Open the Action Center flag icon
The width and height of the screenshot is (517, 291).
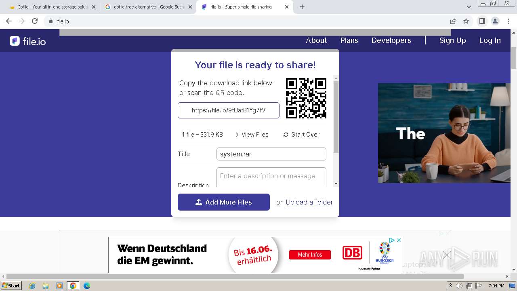tap(479, 286)
